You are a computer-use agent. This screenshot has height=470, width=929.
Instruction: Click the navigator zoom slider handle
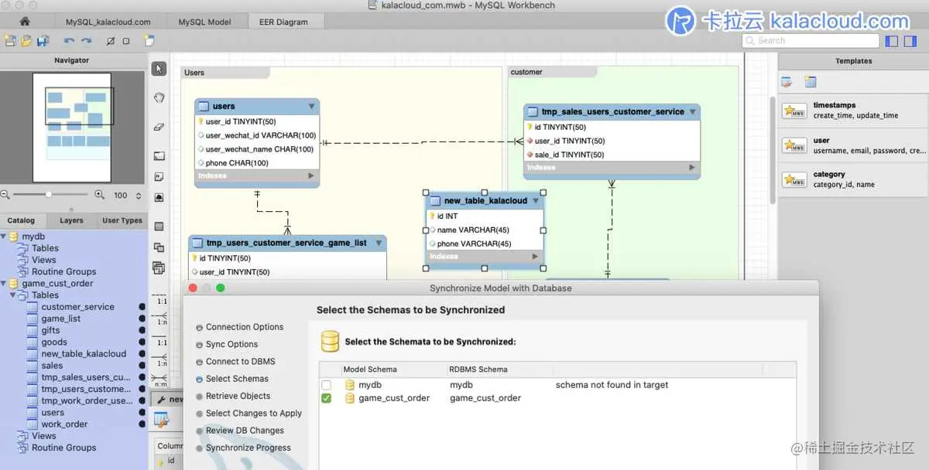tap(49, 195)
